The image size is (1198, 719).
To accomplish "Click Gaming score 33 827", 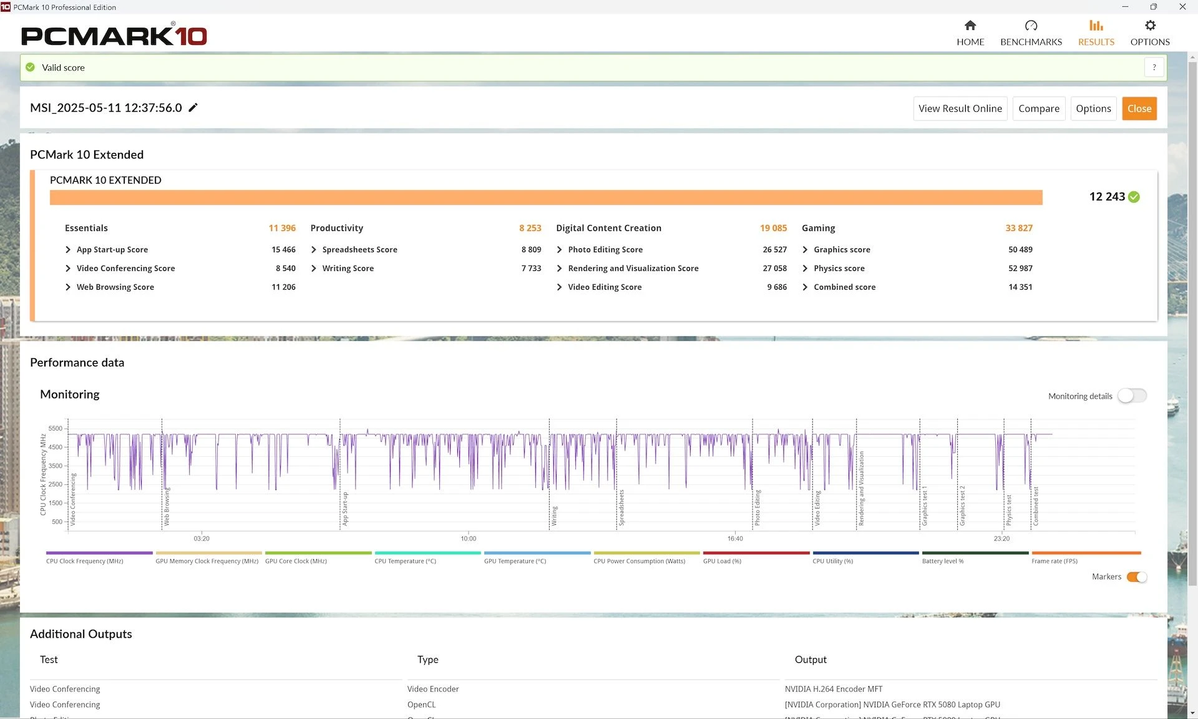I will coord(1019,228).
